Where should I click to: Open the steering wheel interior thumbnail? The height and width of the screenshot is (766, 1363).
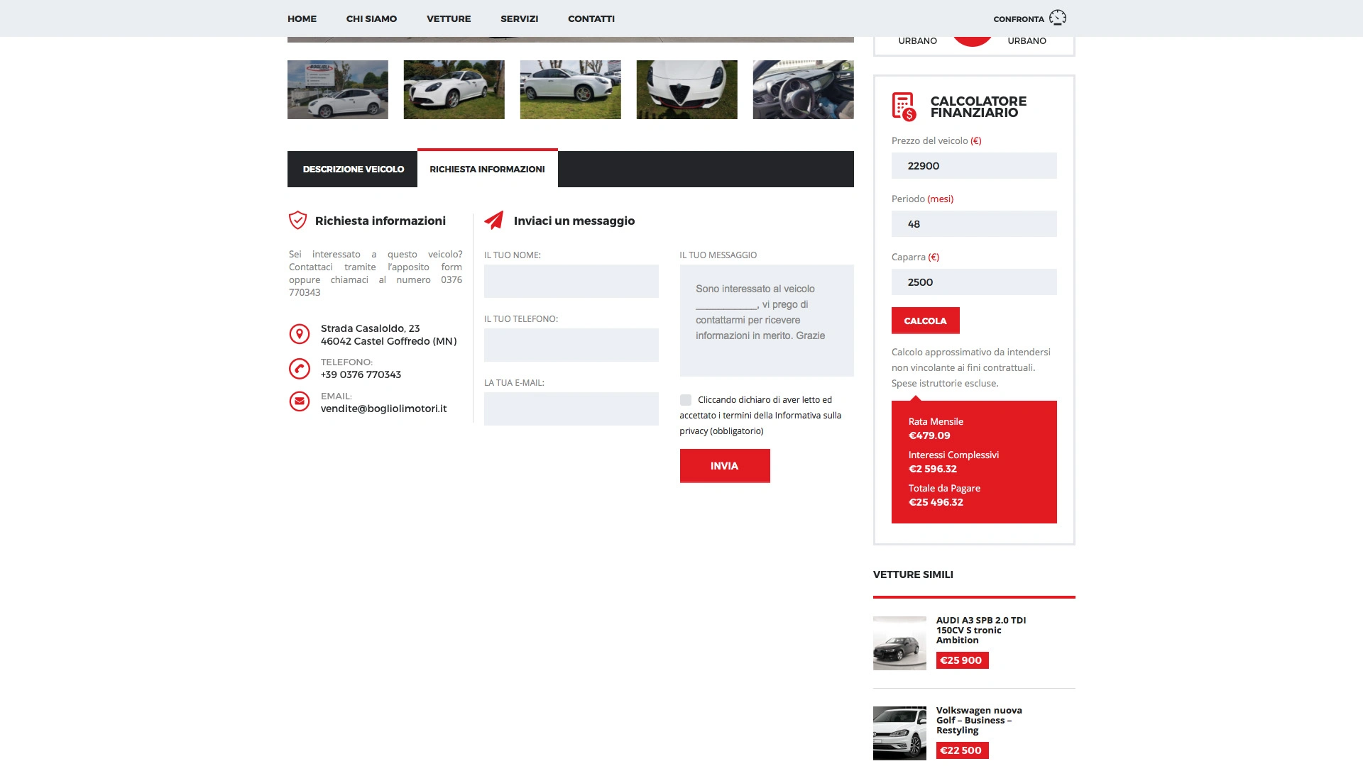point(804,89)
